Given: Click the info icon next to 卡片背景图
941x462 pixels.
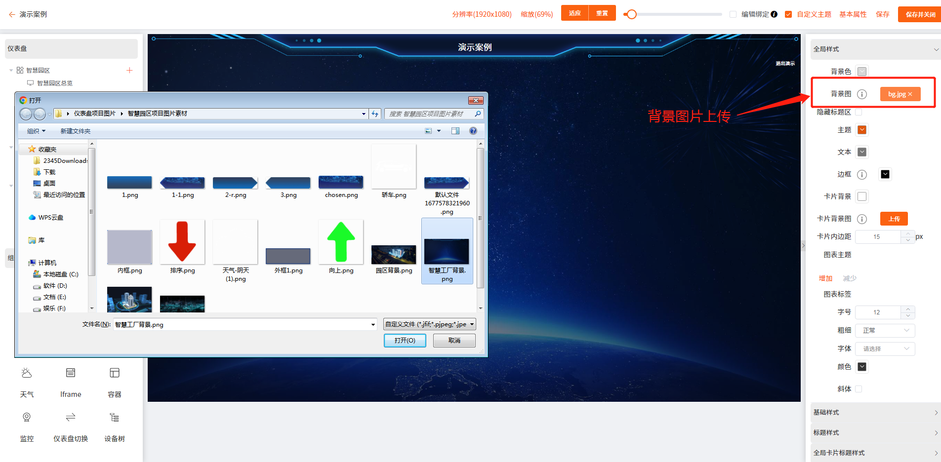Looking at the screenshot, I should [862, 219].
